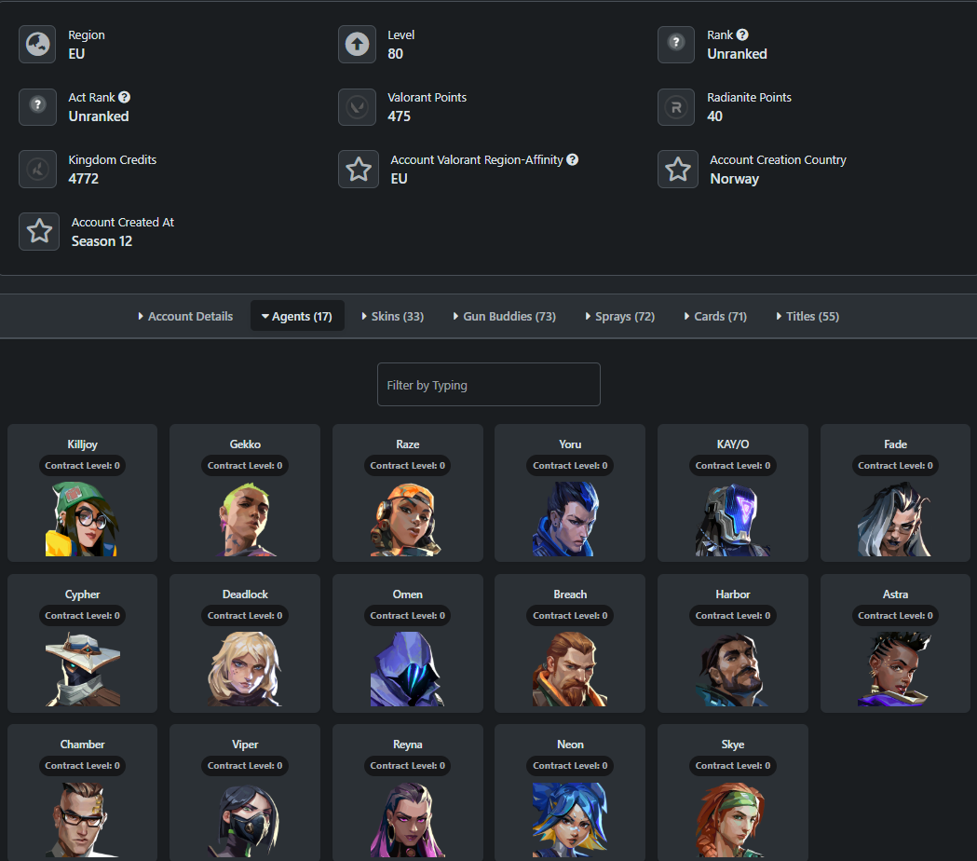Select the Raze agent portrait
977x861 pixels.
click(x=408, y=519)
